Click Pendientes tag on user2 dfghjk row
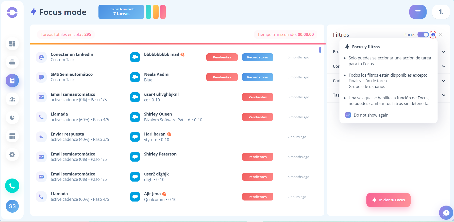Image resolution: width=454 pixels, height=222 pixels. [x=258, y=177]
